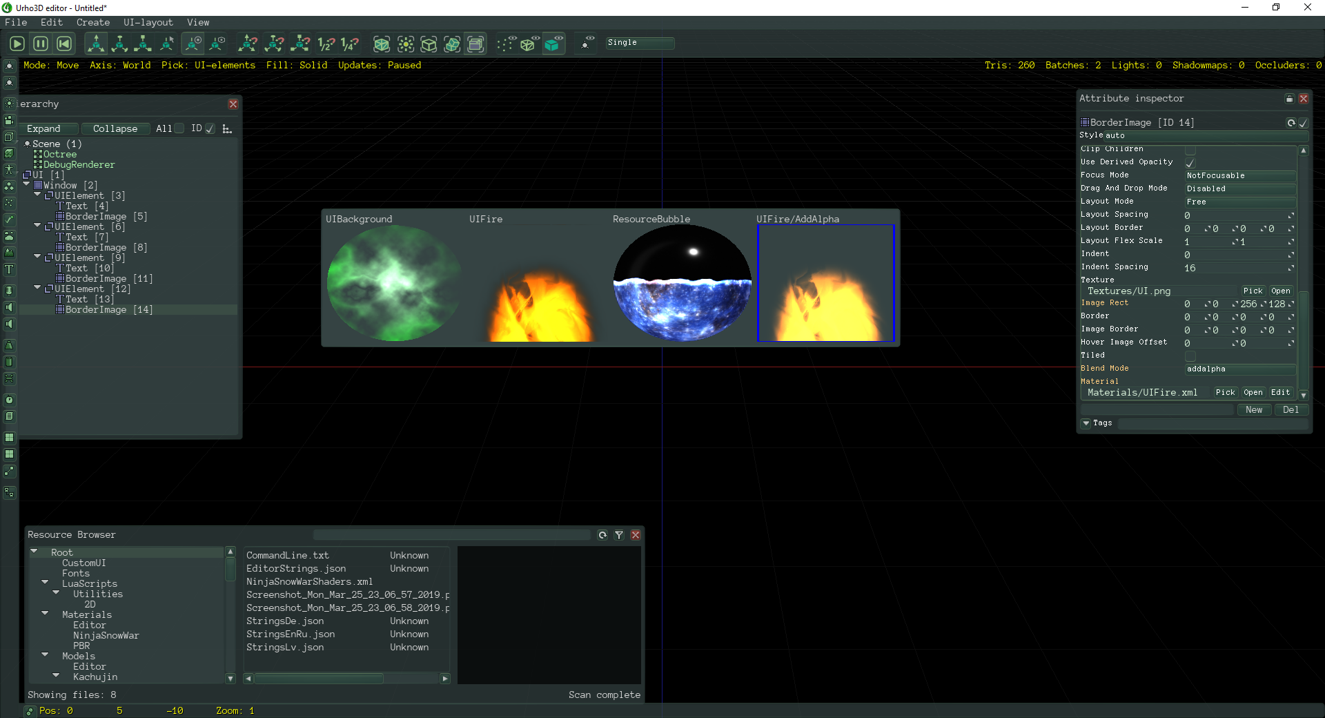The image size is (1325, 718).
Task: Open the Blend Mode addalpha dropdown
Action: pos(1240,369)
